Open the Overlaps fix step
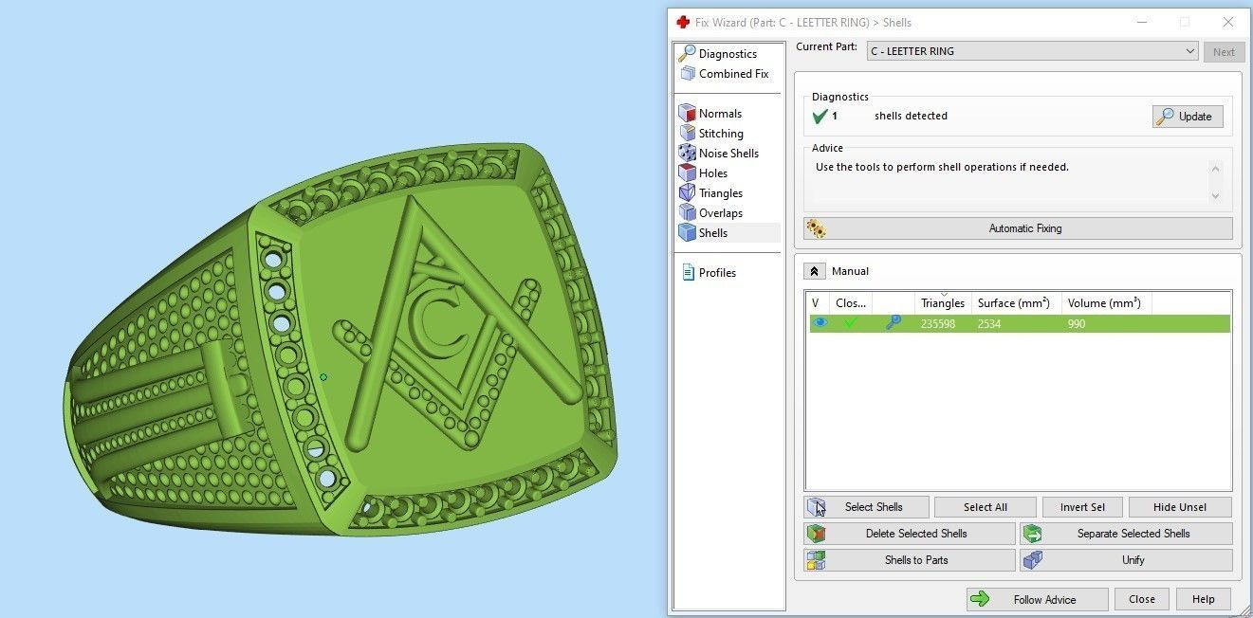The height and width of the screenshot is (618, 1253). click(x=721, y=213)
